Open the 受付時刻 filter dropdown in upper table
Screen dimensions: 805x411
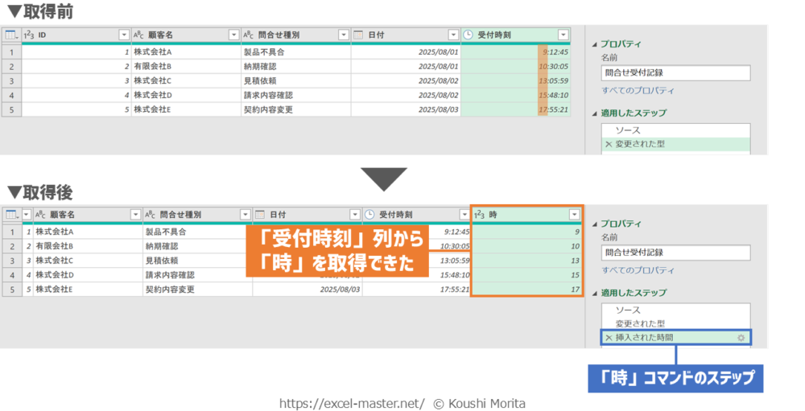(x=563, y=35)
